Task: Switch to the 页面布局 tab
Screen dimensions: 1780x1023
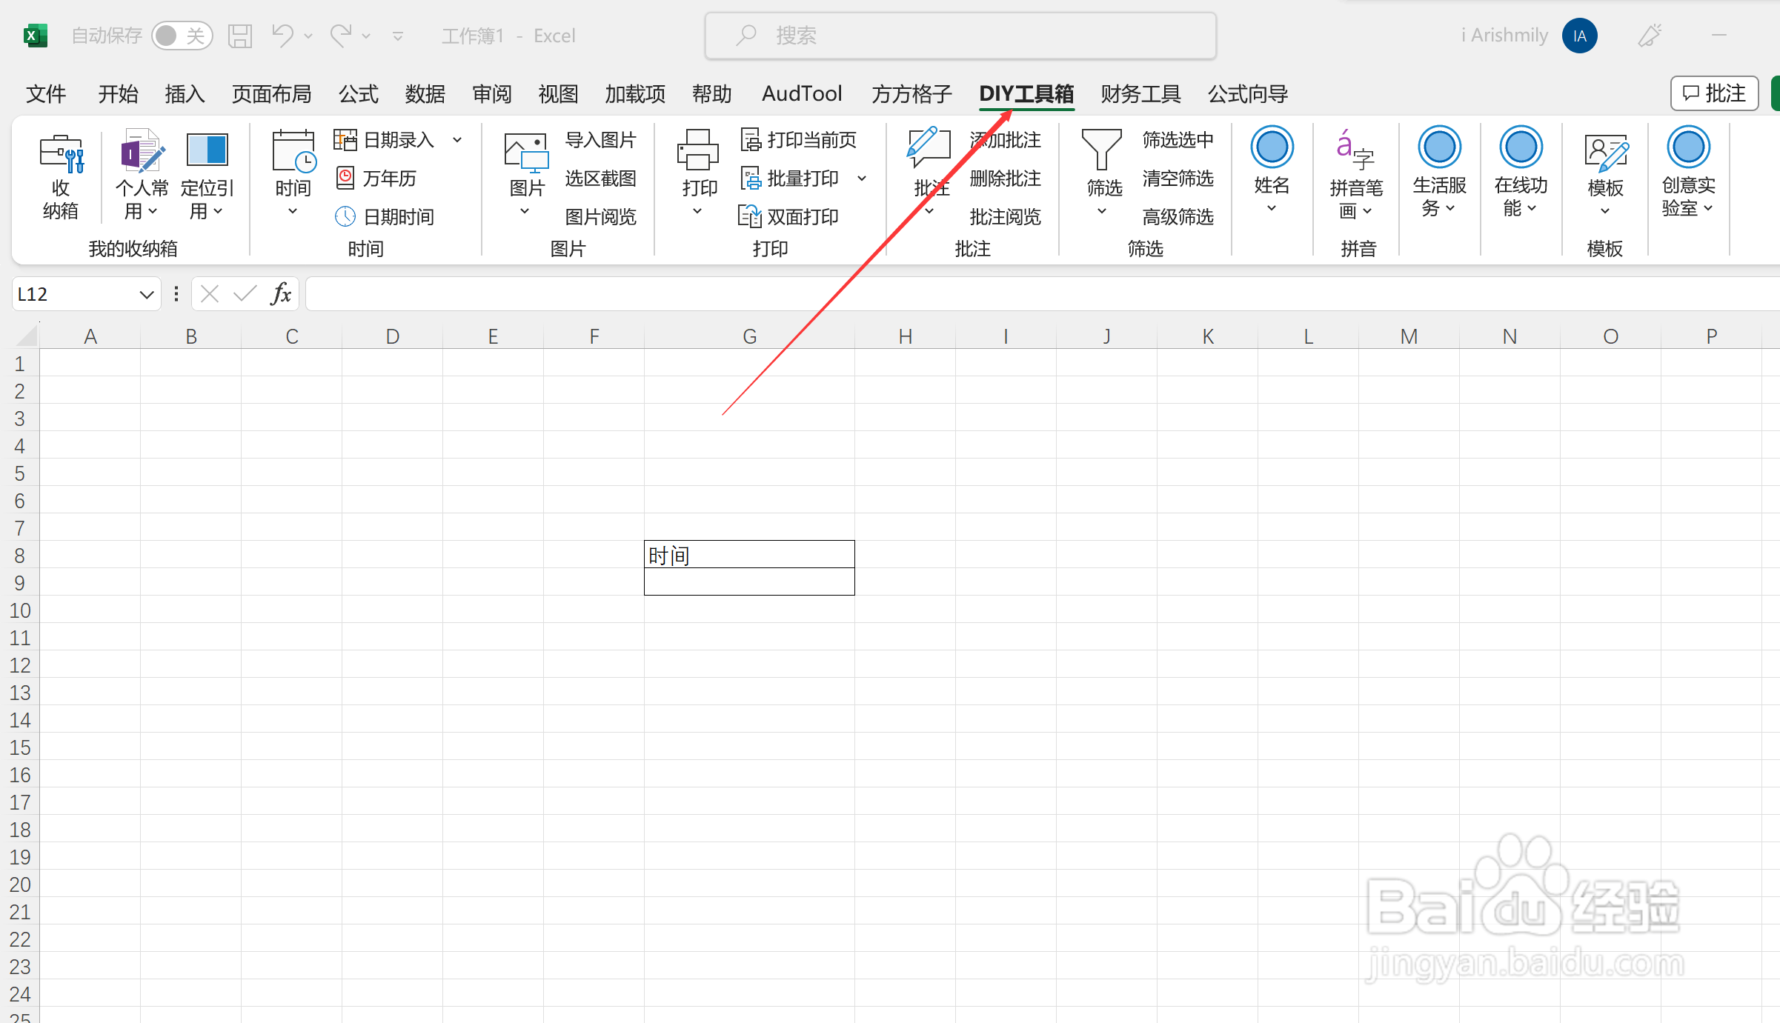Action: [x=271, y=94]
